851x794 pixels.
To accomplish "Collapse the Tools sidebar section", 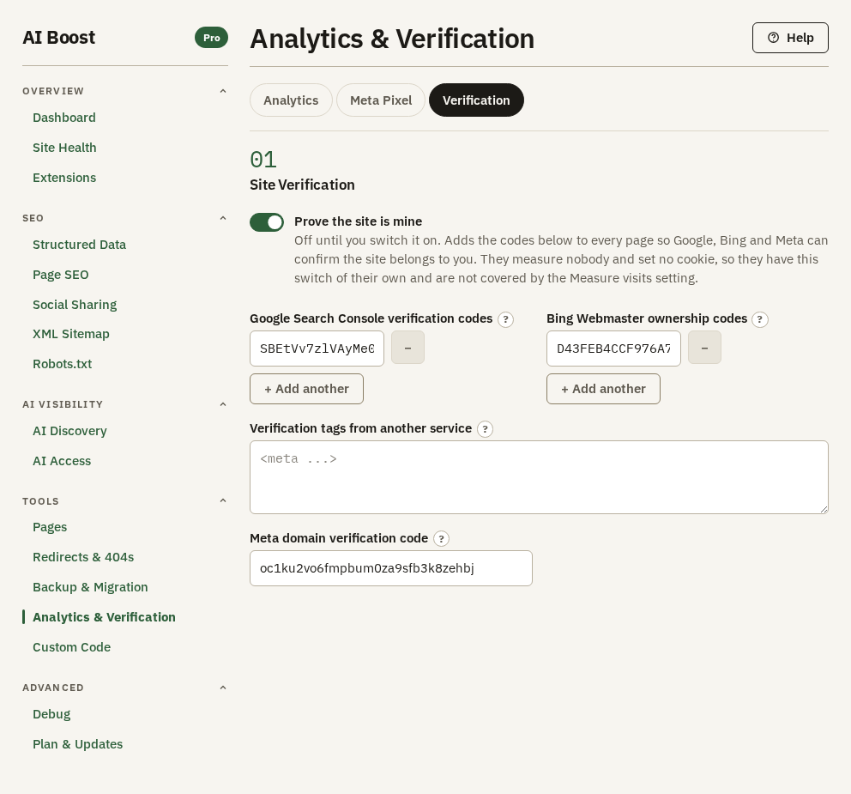I will [x=222, y=500].
